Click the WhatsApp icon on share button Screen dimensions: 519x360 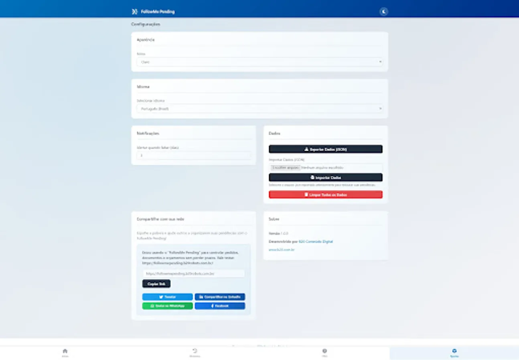(x=152, y=306)
